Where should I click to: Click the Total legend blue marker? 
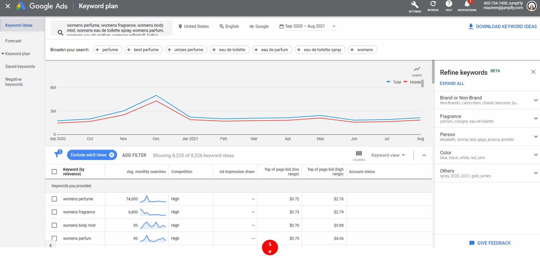coord(388,82)
